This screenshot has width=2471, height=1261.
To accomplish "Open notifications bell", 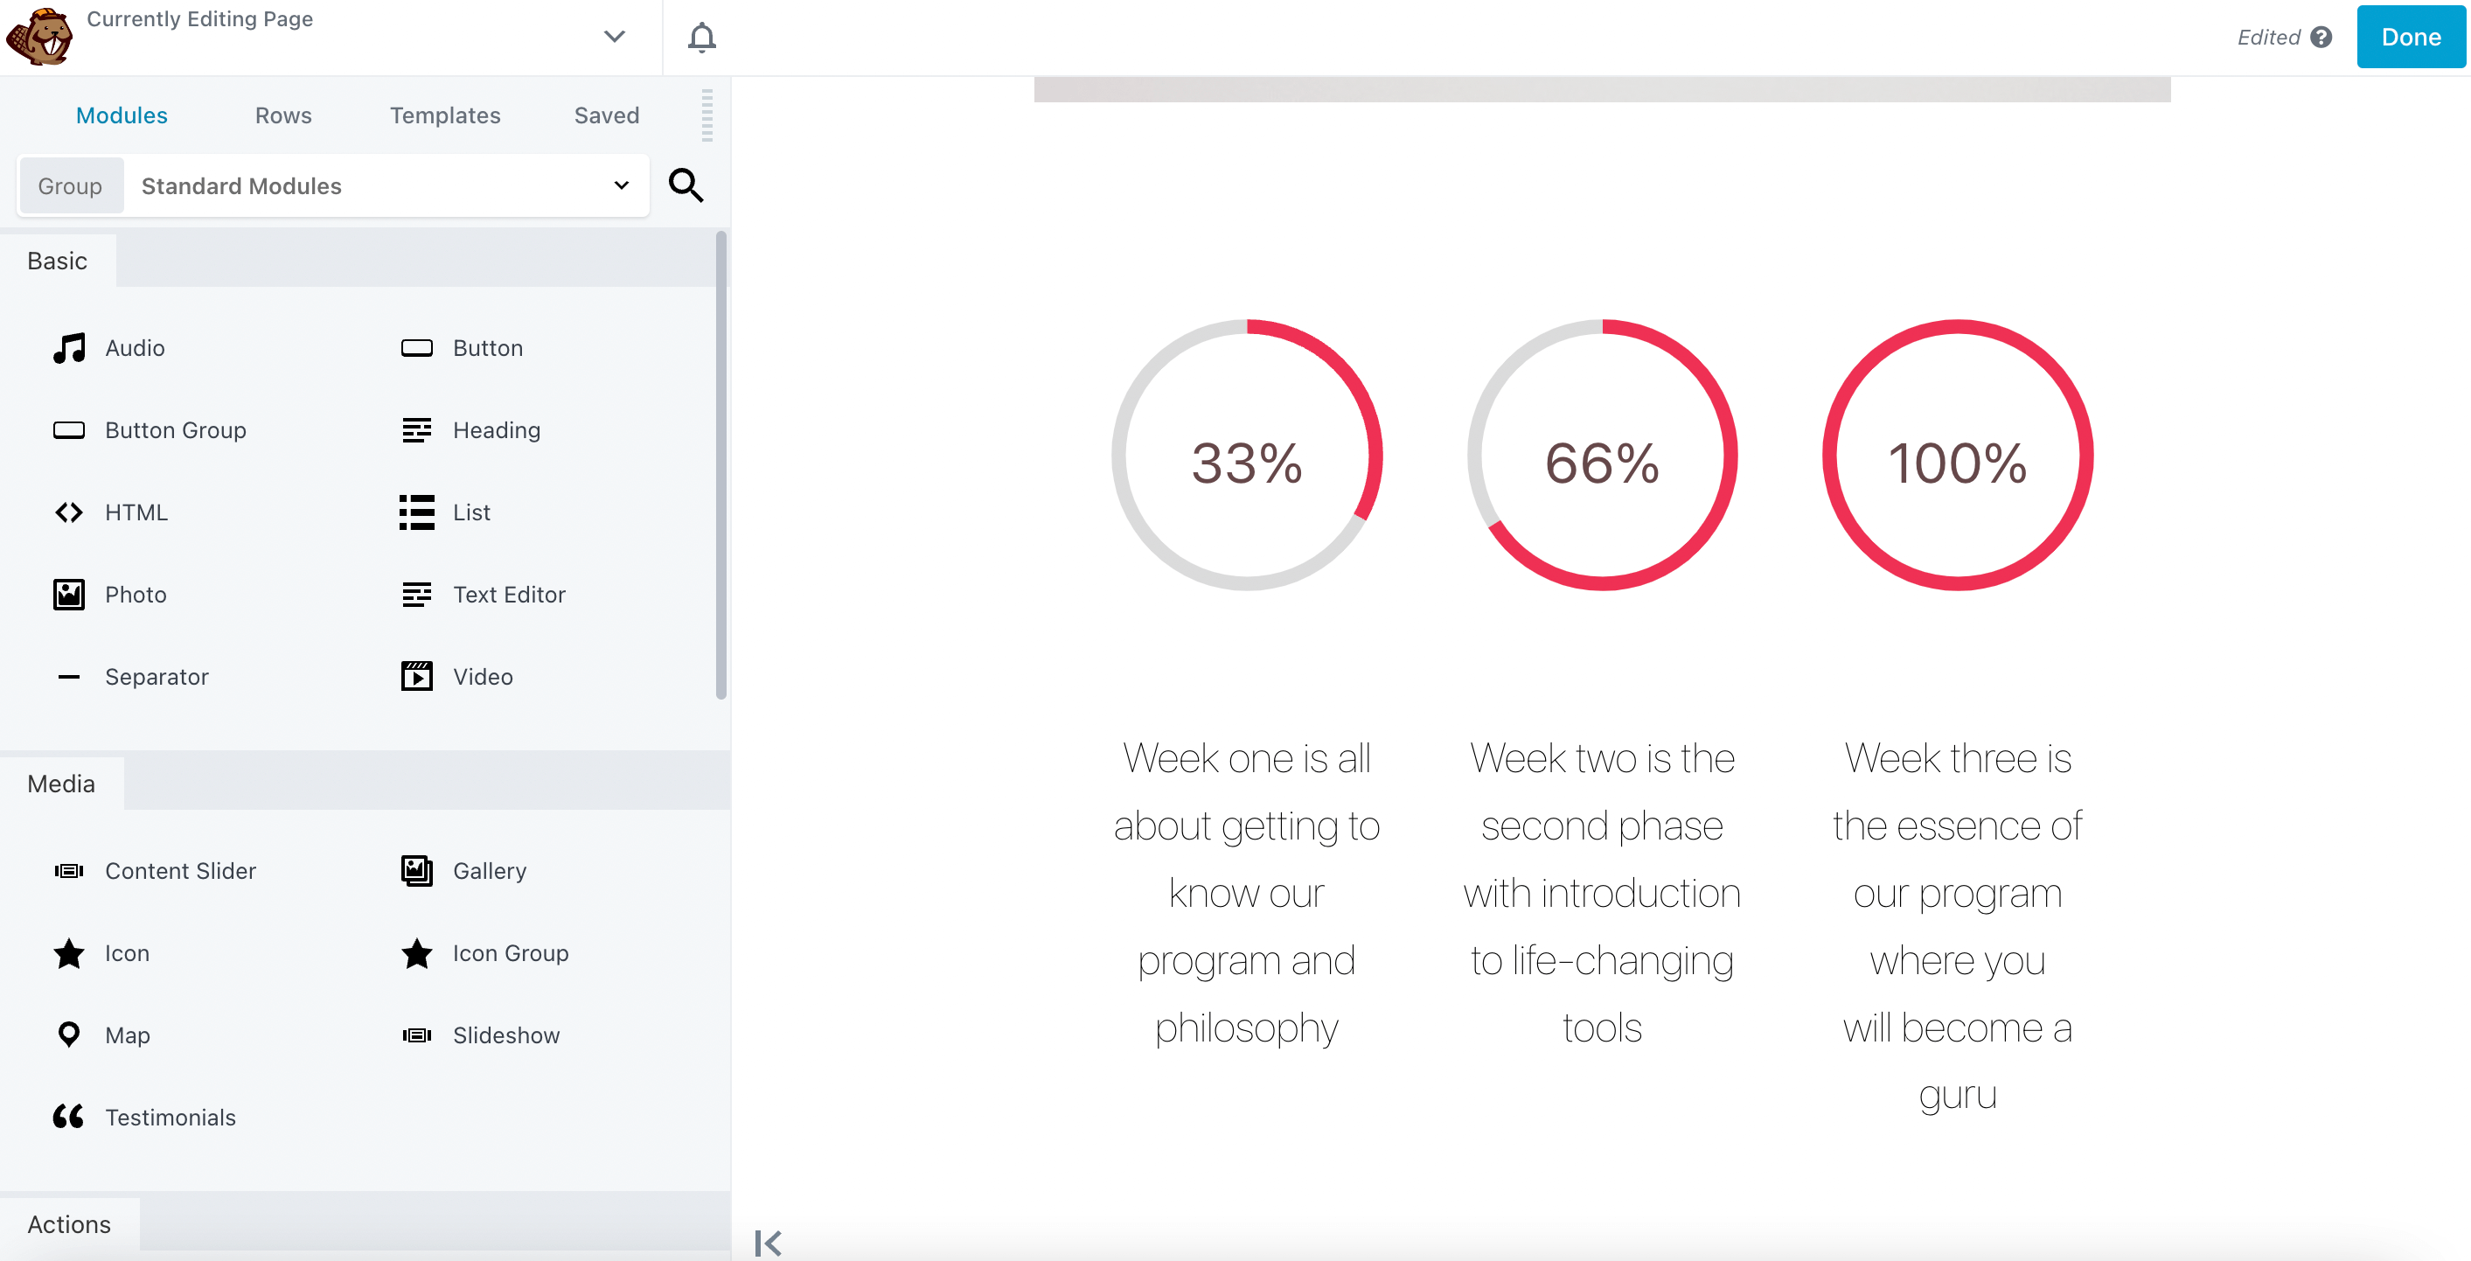I will pyautogui.click(x=701, y=38).
